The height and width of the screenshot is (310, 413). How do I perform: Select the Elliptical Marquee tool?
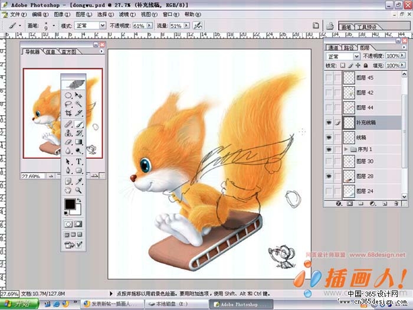coord(68,95)
